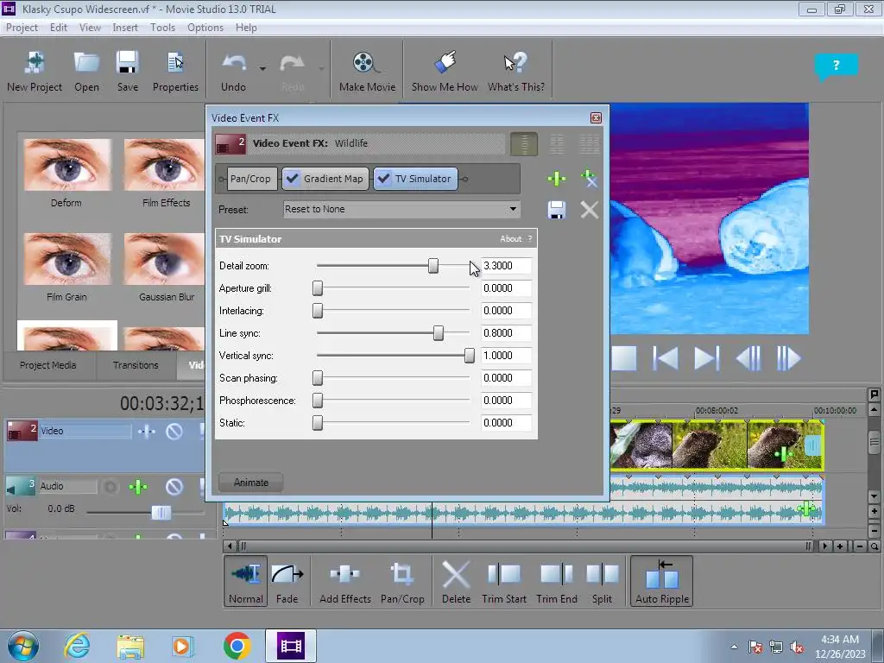Click the Audio Vol slider handle

point(161,513)
